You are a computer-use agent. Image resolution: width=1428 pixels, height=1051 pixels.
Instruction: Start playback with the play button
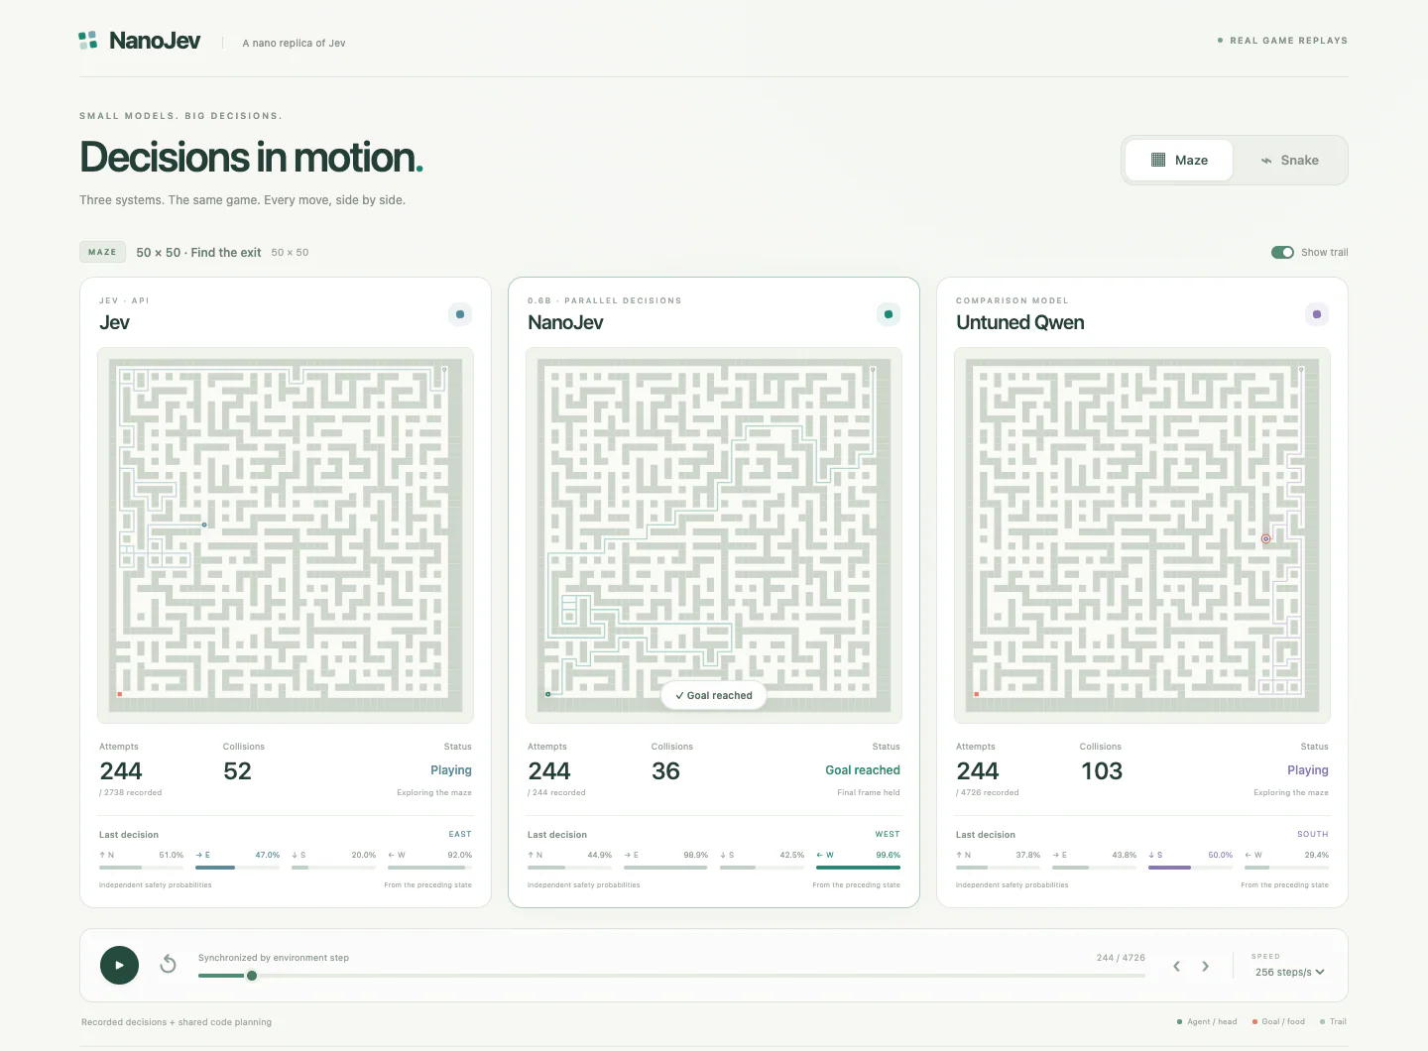coord(119,965)
